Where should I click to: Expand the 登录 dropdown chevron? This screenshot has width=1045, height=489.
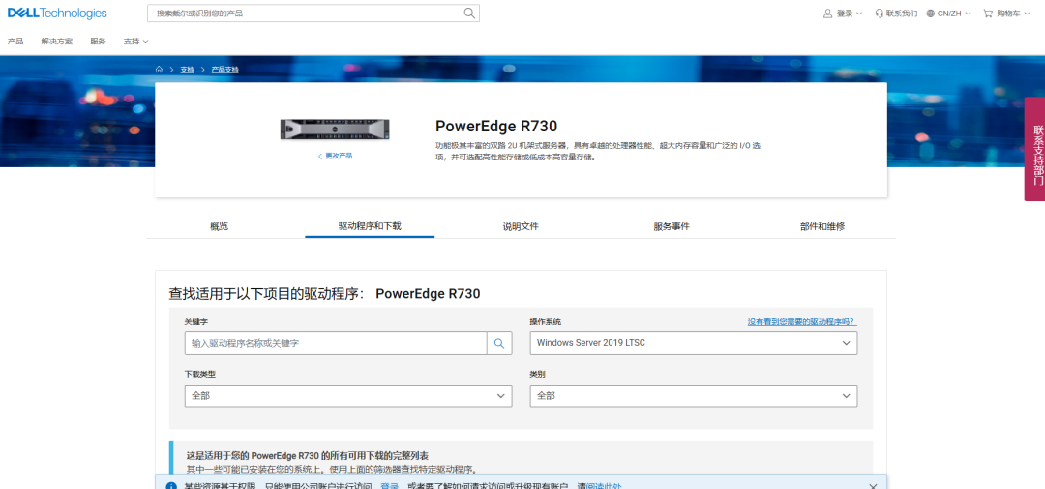pos(859,14)
